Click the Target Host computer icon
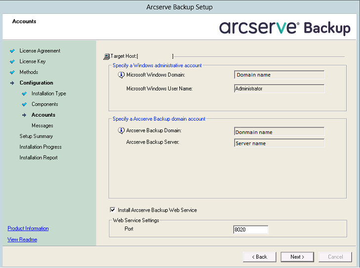Screen dimensions: 360x268 pyautogui.click(x=106, y=56)
